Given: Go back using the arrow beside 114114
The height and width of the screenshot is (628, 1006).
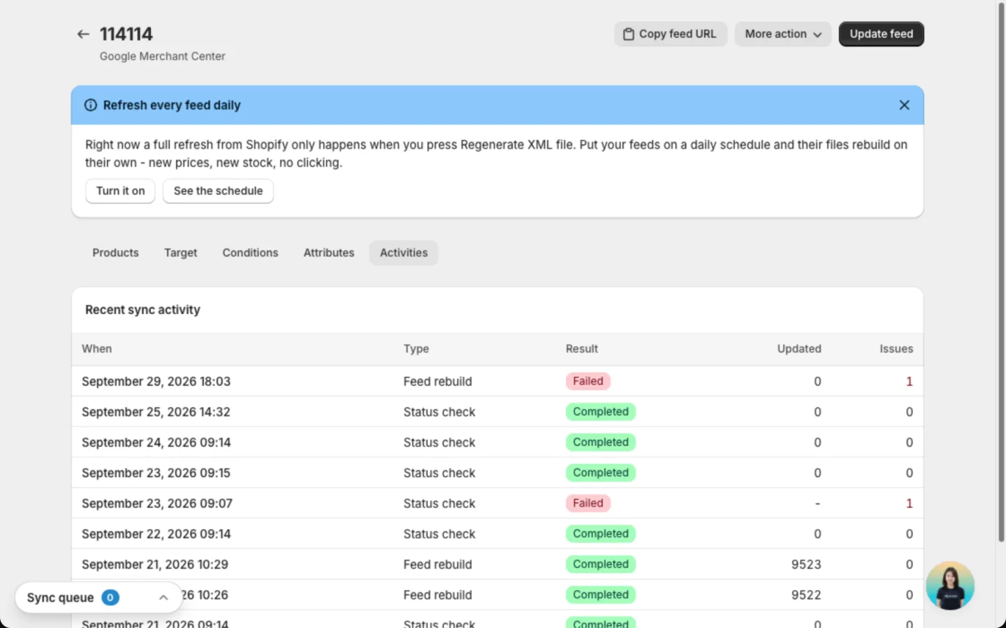Looking at the screenshot, I should 83,34.
